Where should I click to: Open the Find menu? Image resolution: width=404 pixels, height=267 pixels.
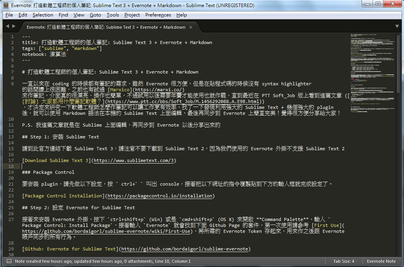63,15
